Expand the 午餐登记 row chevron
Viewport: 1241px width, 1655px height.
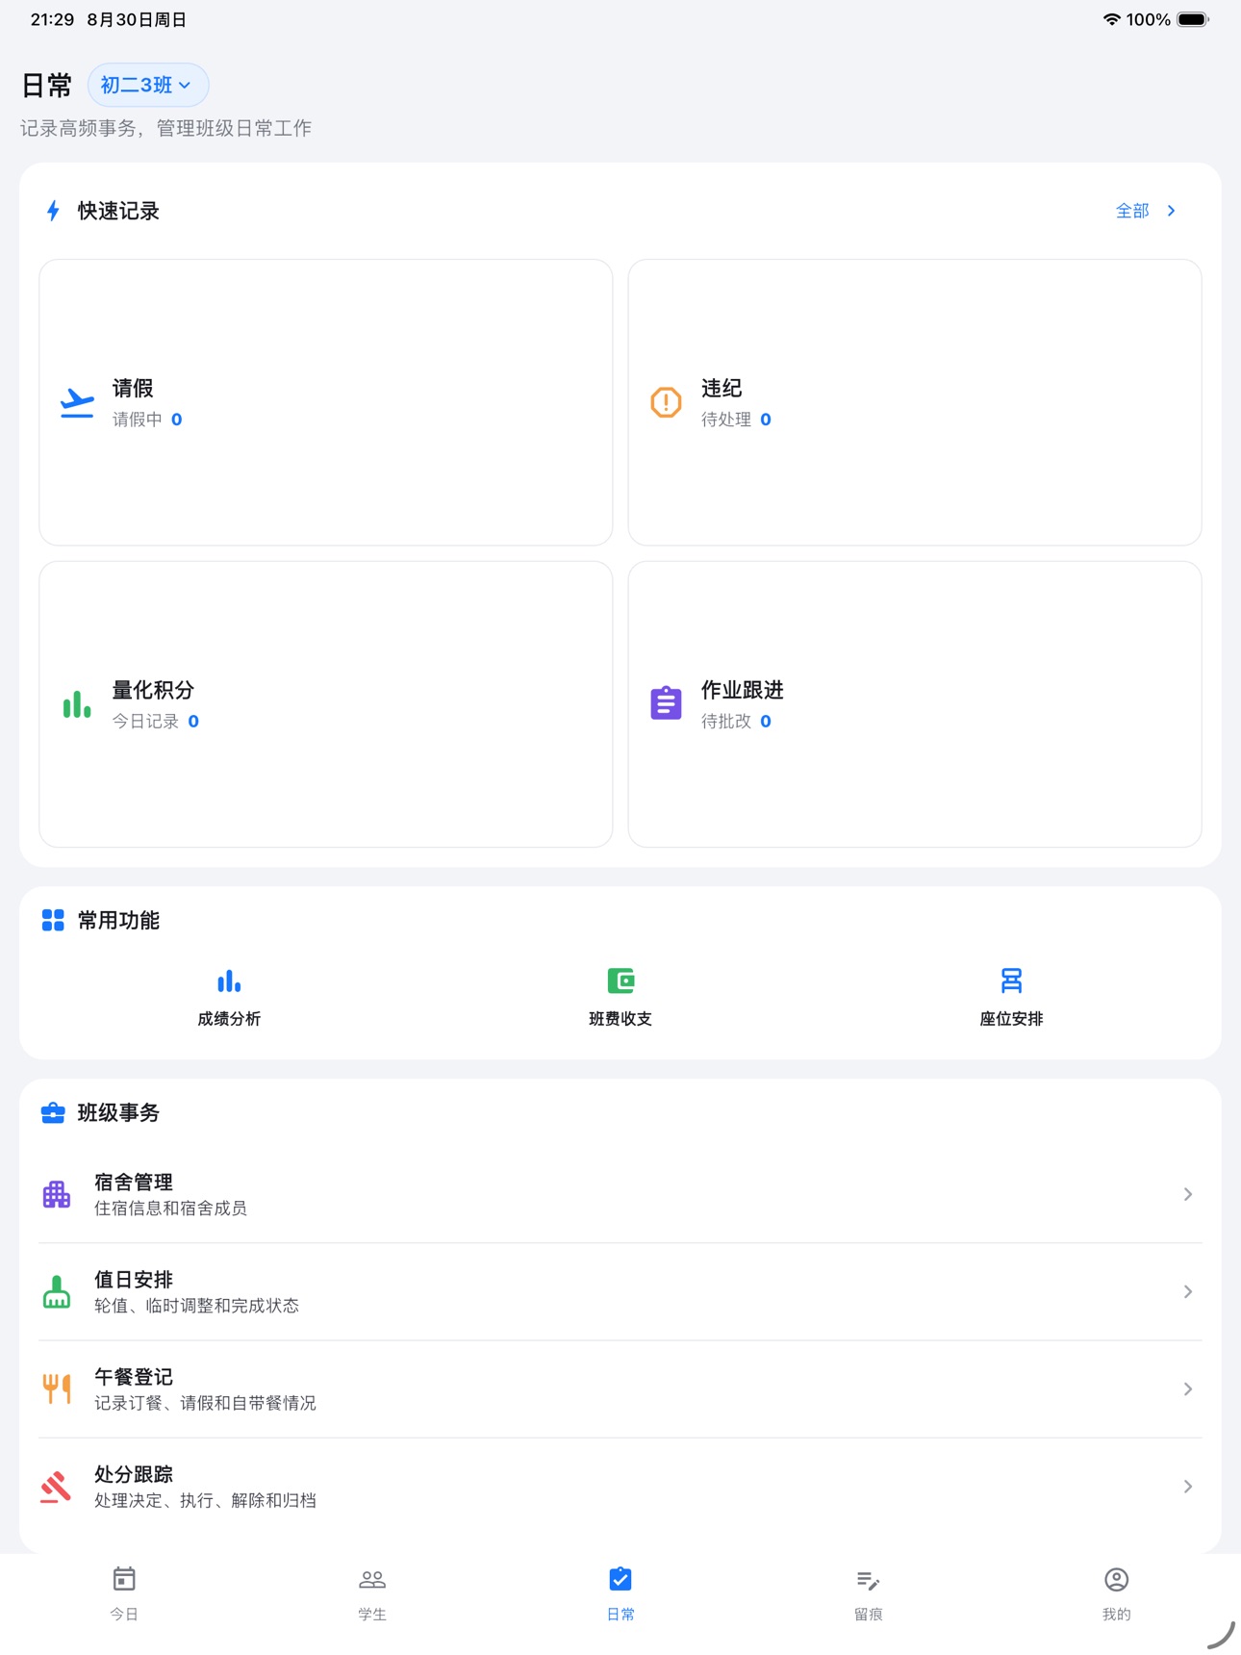tap(1188, 1388)
